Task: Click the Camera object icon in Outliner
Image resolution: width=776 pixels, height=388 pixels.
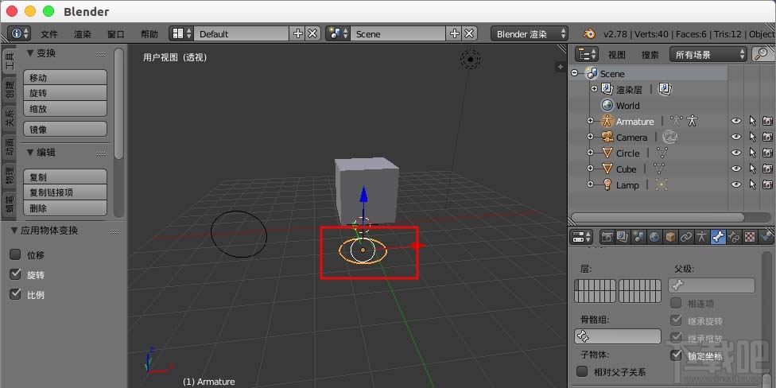Action: 607,137
